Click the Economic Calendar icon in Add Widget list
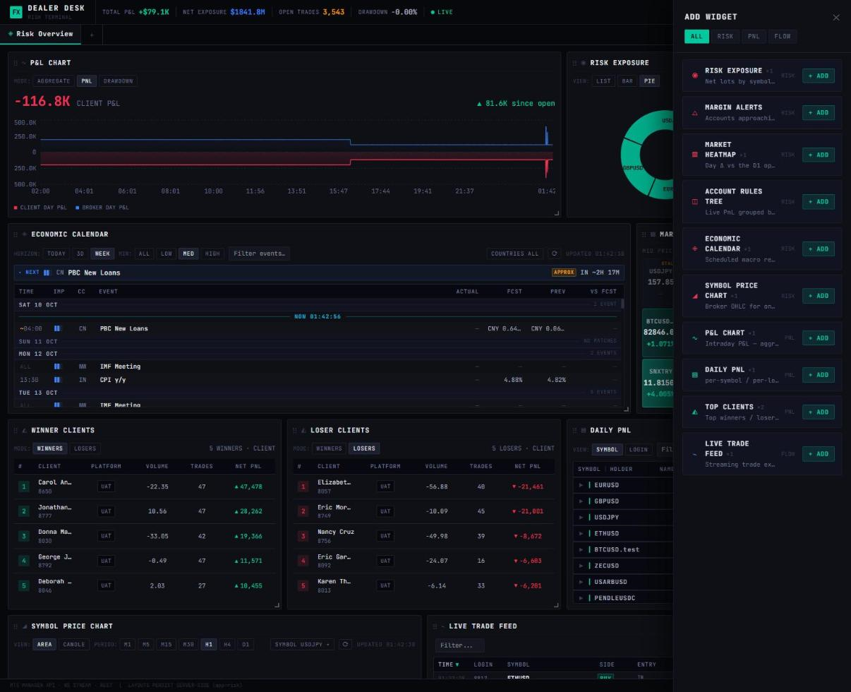 pos(695,249)
